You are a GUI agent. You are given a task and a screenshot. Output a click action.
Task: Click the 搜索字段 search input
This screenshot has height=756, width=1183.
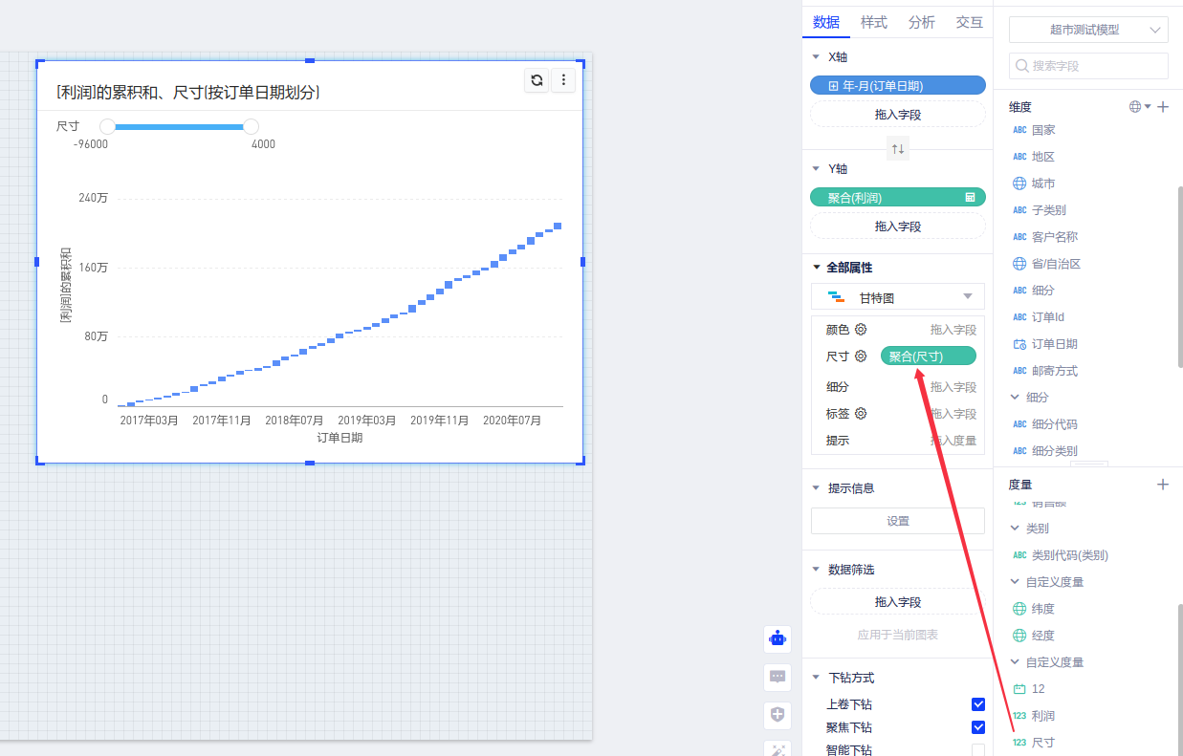click(x=1088, y=66)
